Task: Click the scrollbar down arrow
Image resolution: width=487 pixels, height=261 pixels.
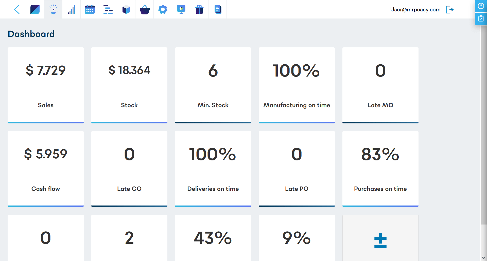Action: tap(484, 258)
